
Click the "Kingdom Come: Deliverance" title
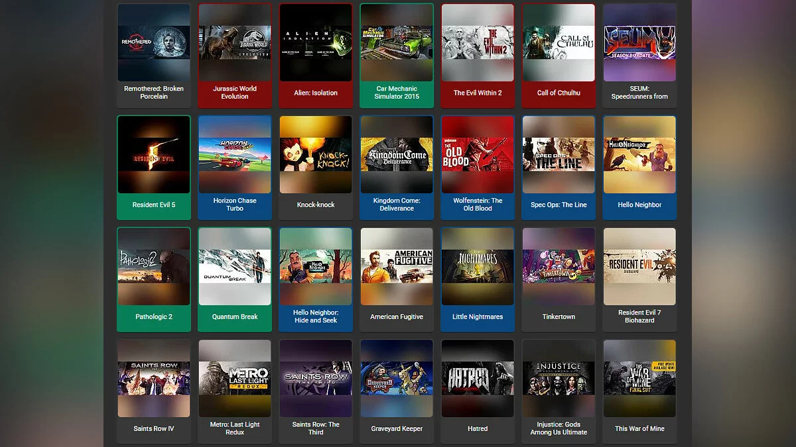[x=397, y=205]
